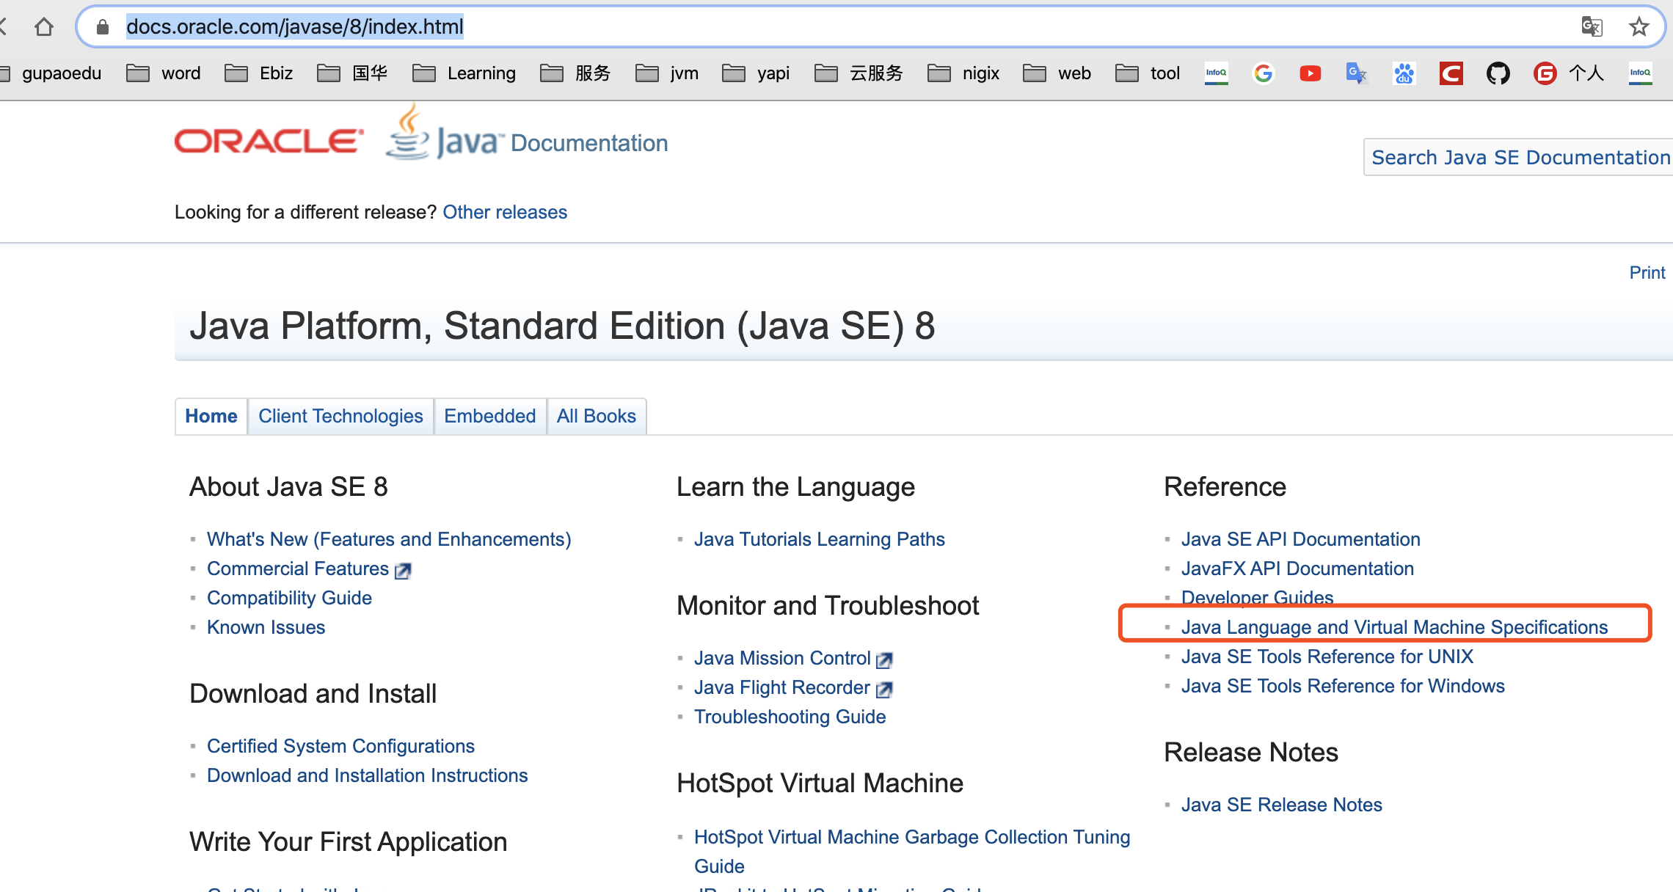Open the yapi bookmark folder

click(756, 73)
